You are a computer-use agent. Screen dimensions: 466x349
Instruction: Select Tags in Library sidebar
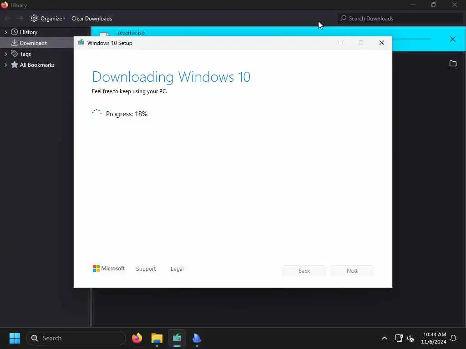(25, 54)
